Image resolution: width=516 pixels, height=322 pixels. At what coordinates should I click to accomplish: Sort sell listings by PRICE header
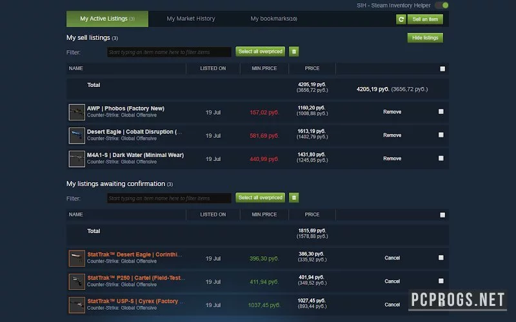(312, 68)
